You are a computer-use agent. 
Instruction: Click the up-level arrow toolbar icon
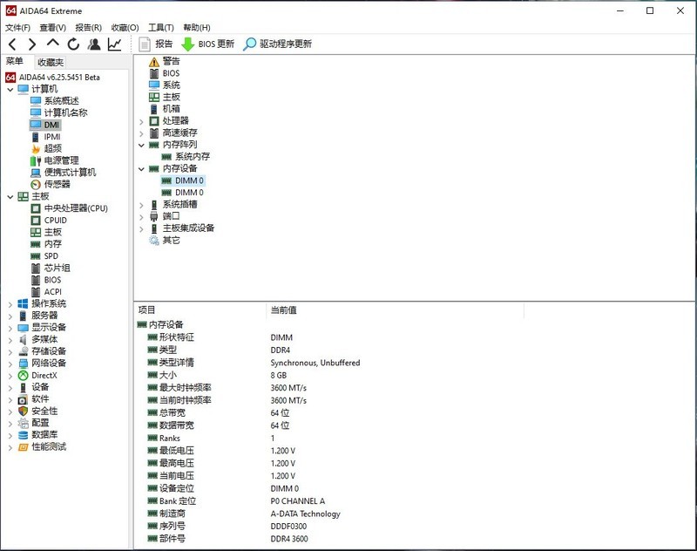[53, 43]
